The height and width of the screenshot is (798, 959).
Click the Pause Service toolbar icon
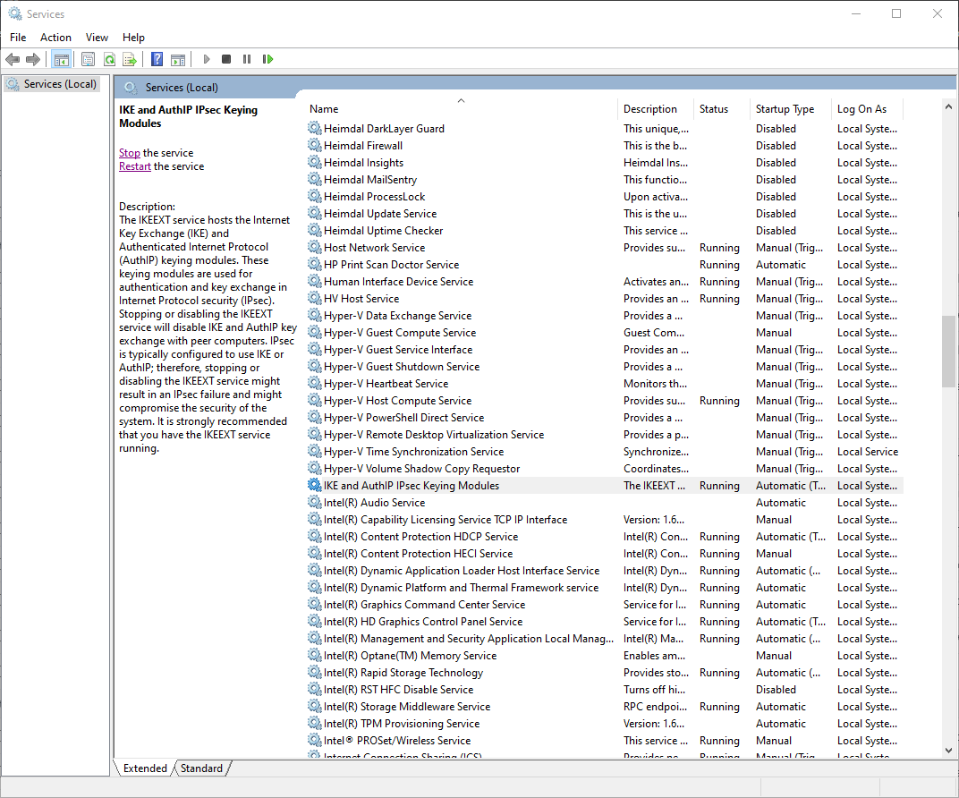pyautogui.click(x=246, y=59)
